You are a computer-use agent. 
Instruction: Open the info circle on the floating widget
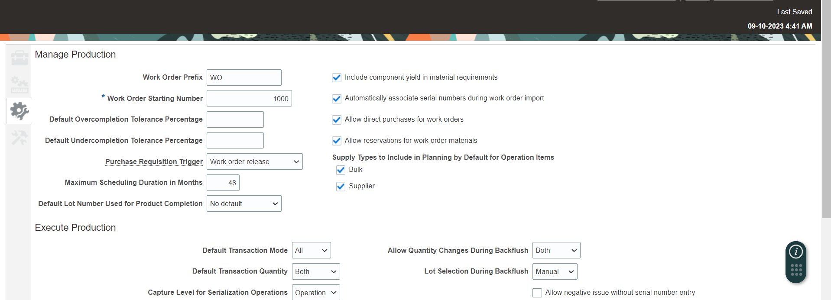click(796, 251)
